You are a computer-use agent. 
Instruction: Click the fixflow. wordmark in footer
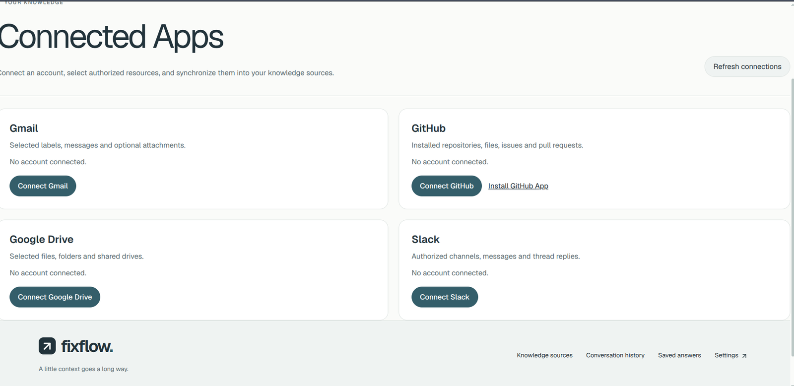87,346
